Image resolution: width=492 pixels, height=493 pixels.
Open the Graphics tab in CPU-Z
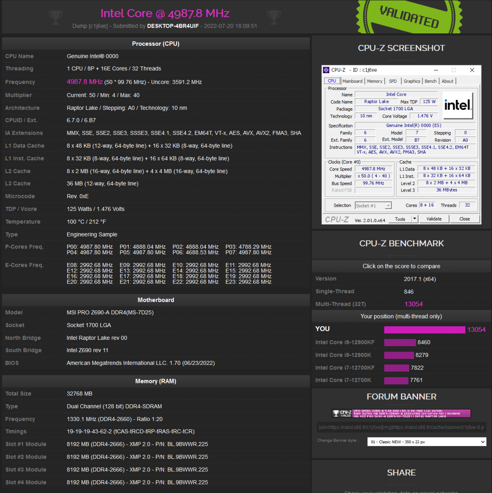click(412, 81)
